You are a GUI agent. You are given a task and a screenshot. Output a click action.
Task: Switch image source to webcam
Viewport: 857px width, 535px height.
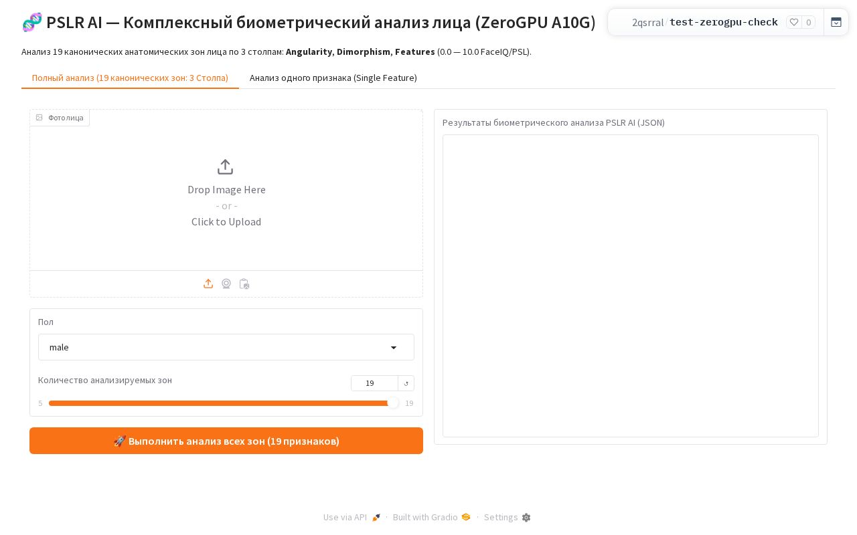point(226,284)
